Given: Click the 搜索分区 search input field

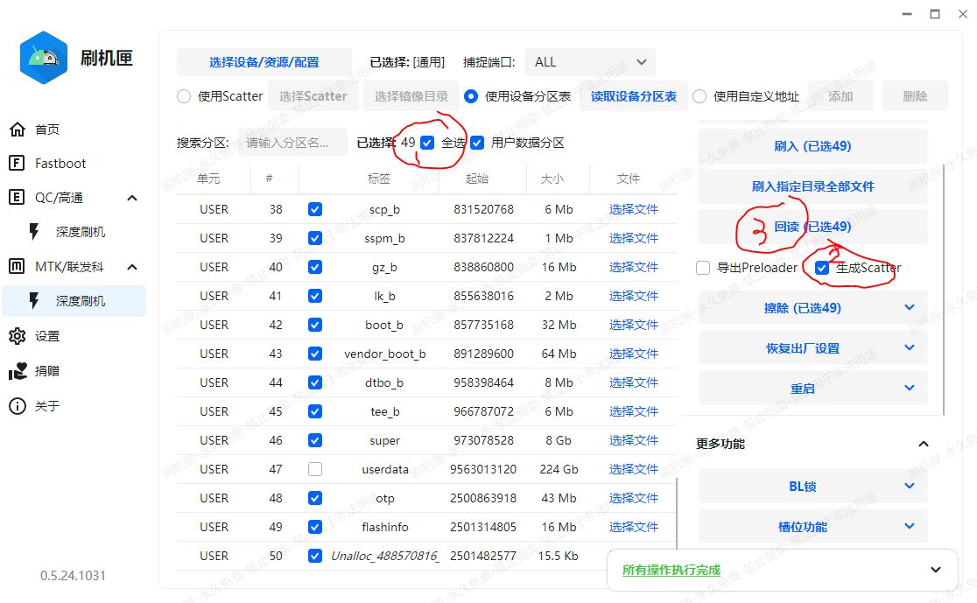Looking at the screenshot, I should point(292,143).
